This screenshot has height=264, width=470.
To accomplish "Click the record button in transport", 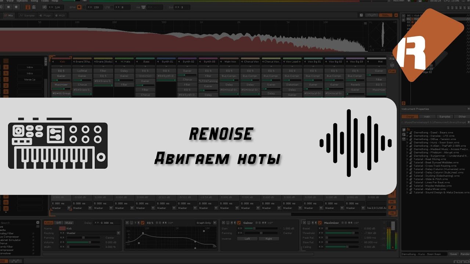I will point(16,7).
